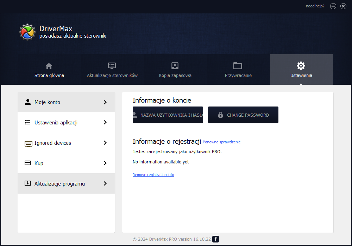Screen dimensions: 352x246
Task: Click the user icon on the username button
Action: point(135,115)
